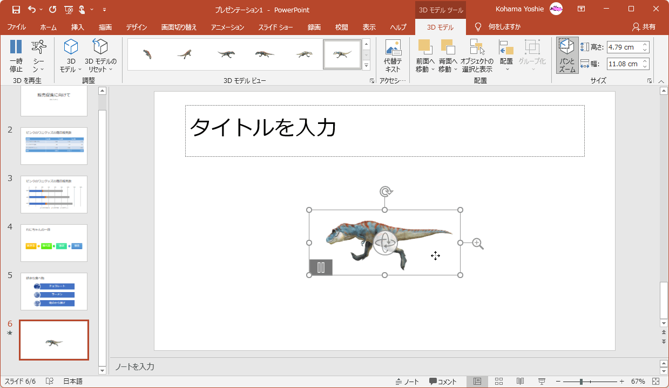This screenshot has width=669, height=388.
Task: Select the second 3D model view thumbnail
Action: [x=185, y=54]
